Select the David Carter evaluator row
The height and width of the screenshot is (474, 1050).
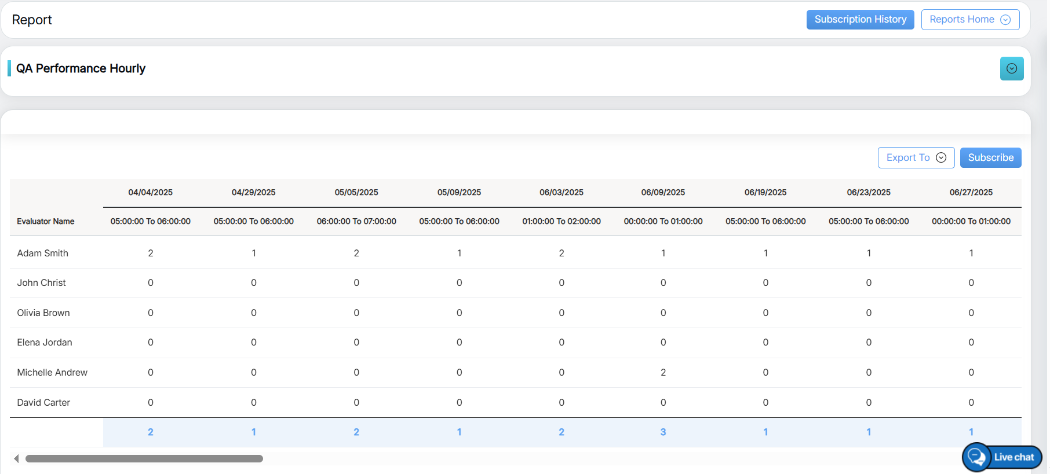tap(43, 403)
